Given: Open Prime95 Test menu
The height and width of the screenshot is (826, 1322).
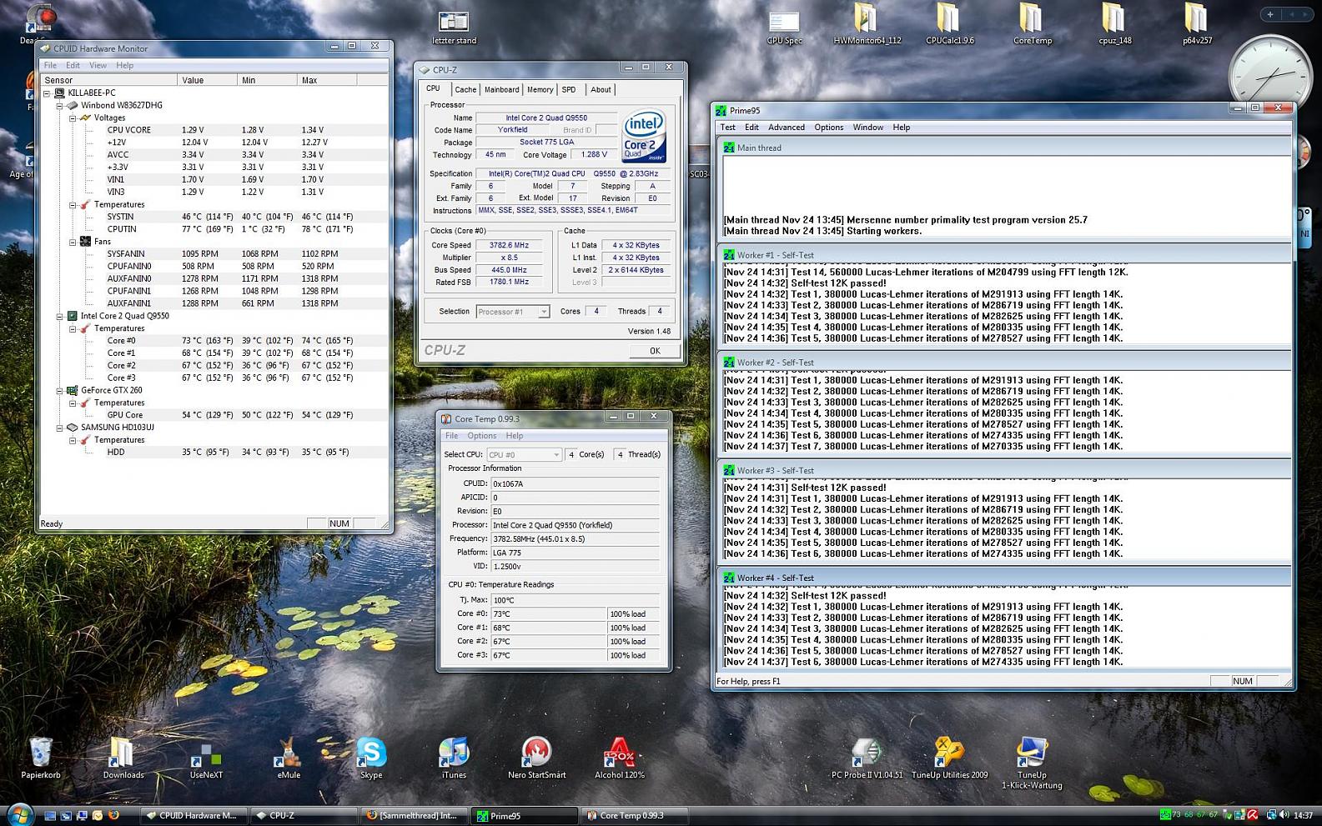Looking at the screenshot, I should coord(728,128).
